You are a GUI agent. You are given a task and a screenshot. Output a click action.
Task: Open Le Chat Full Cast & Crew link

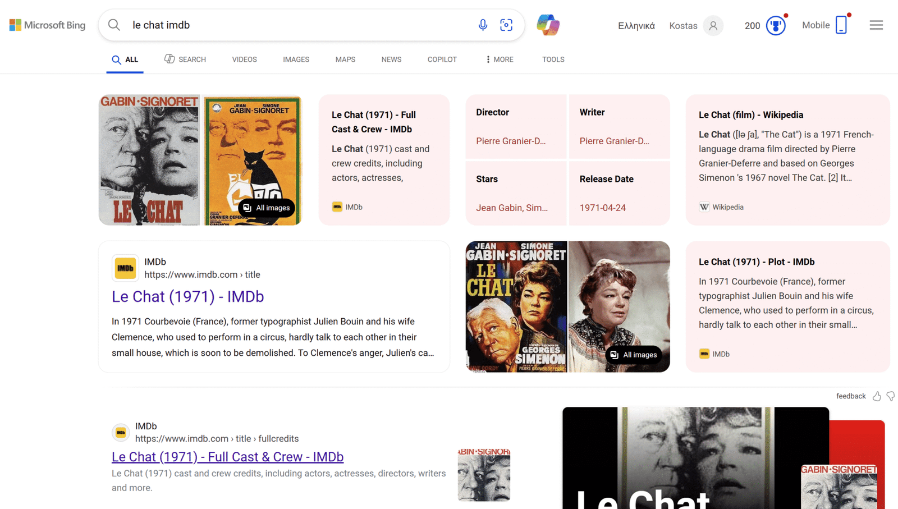click(227, 457)
